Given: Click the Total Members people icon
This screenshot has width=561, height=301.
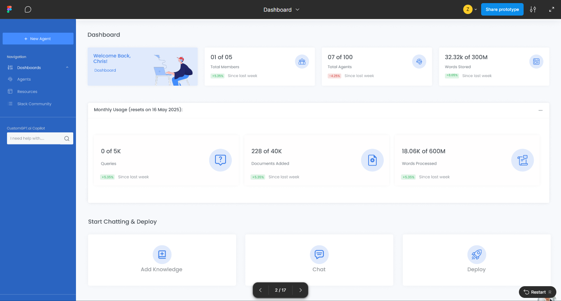Looking at the screenshot, I should tap(302, 62).
